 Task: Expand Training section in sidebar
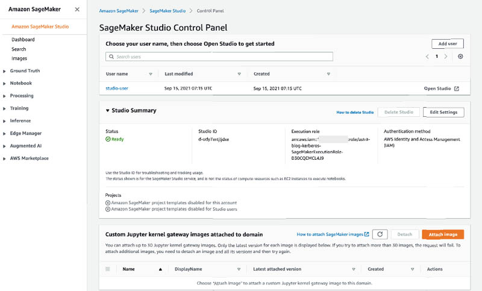pos(4,108)
